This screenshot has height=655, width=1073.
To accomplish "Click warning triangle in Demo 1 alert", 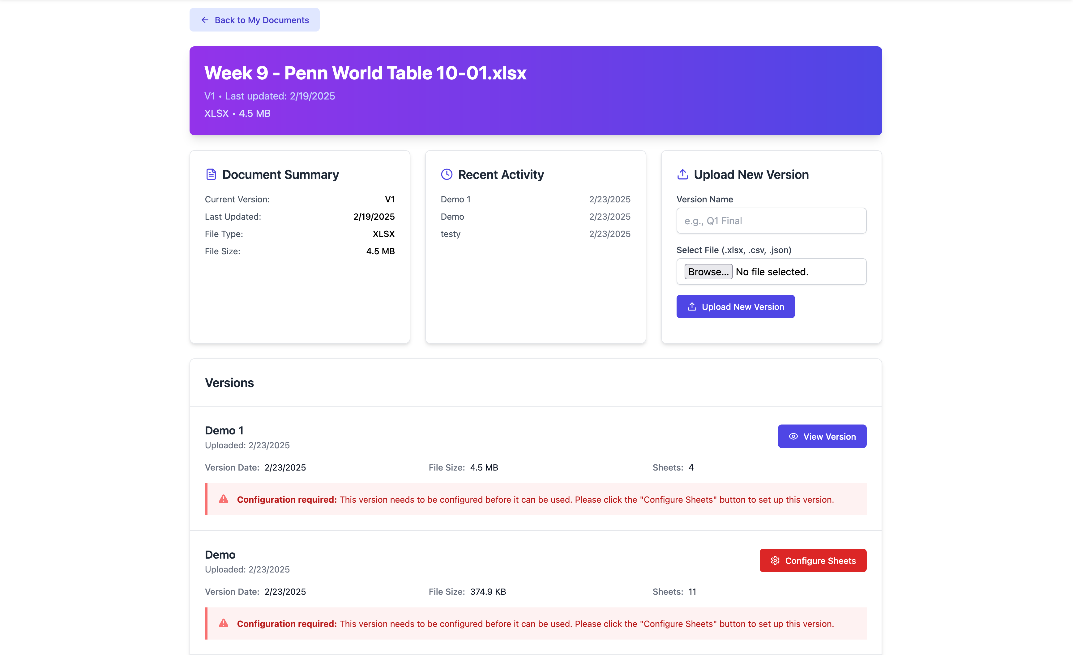I will point(223,499).
